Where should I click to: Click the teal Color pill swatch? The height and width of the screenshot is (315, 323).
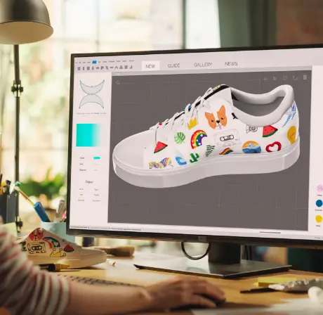97,158
